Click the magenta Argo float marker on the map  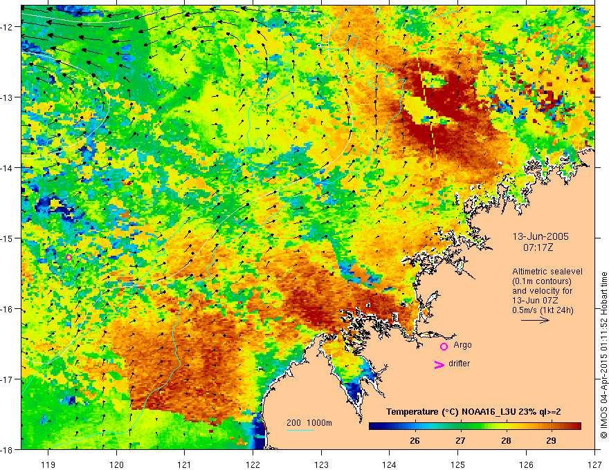(x=69, y=257)
